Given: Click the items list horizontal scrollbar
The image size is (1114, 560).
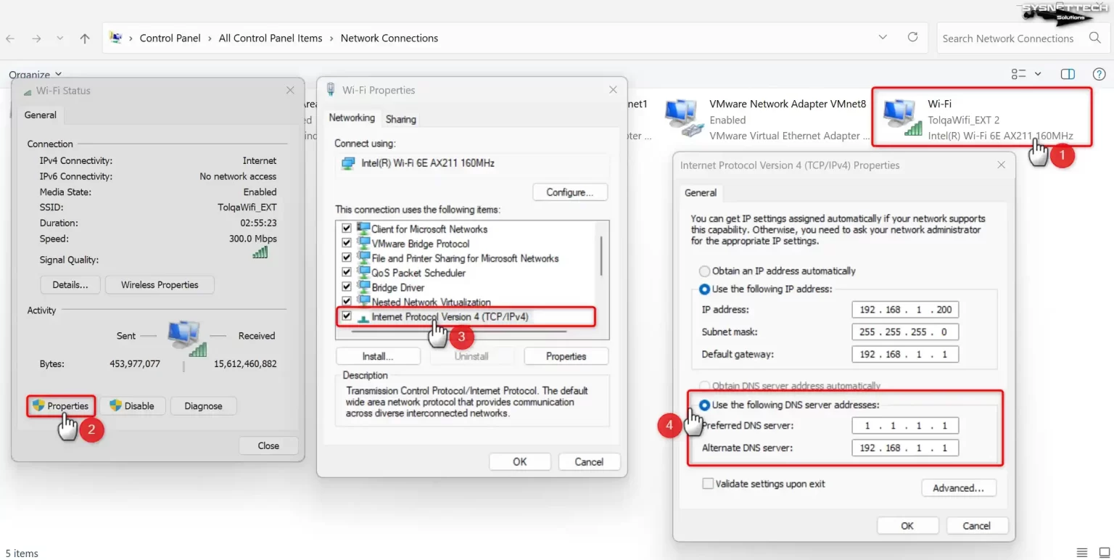Looking at the screenshot, I should [458, 332].
